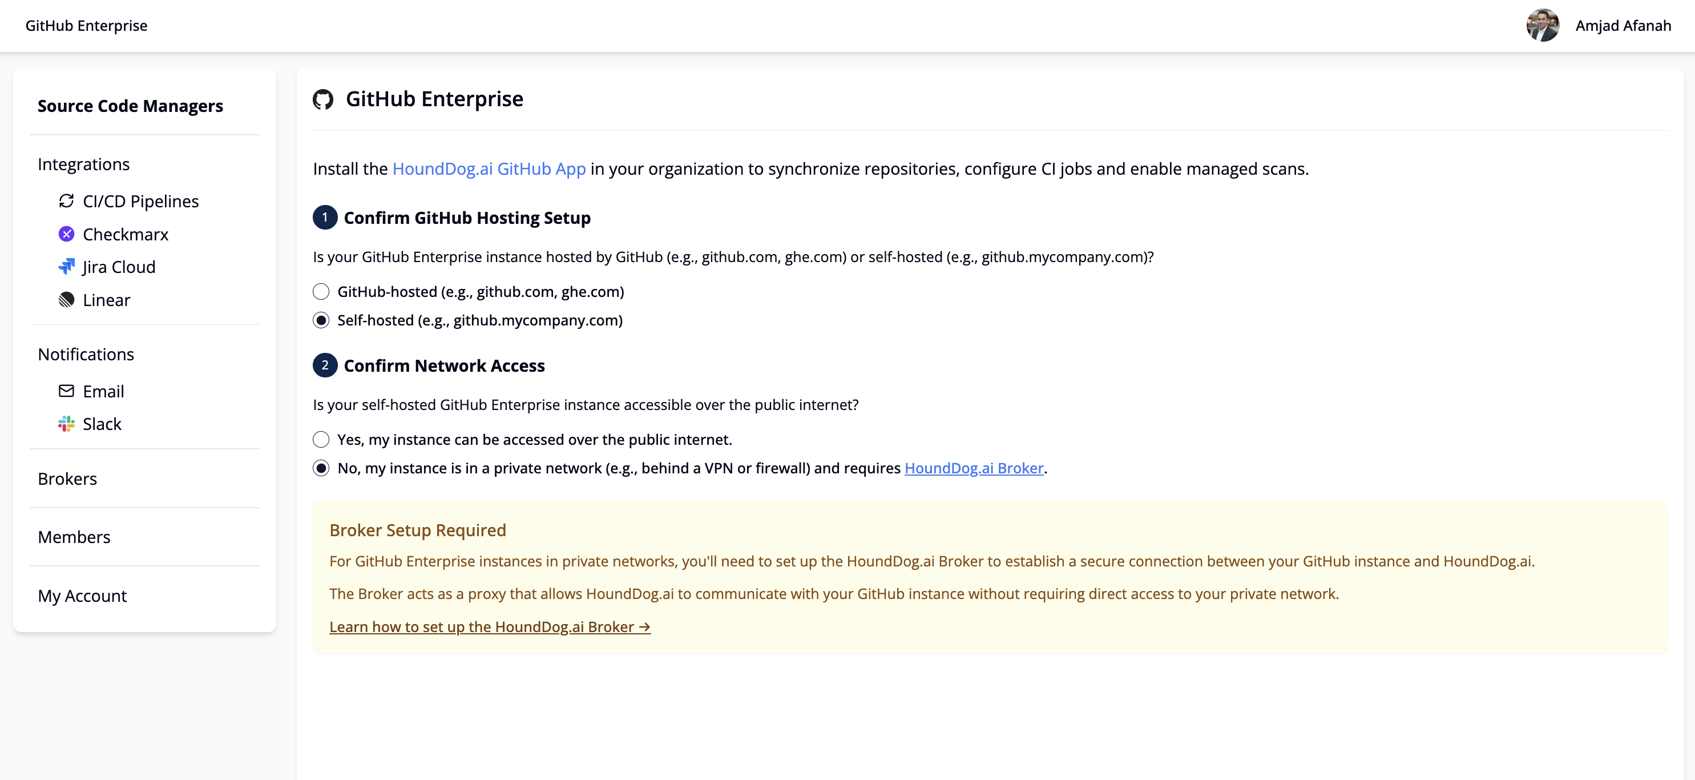Click the Source Code Managers heading
Viewport: 1695px width, 780px height.
coord(130,106)
